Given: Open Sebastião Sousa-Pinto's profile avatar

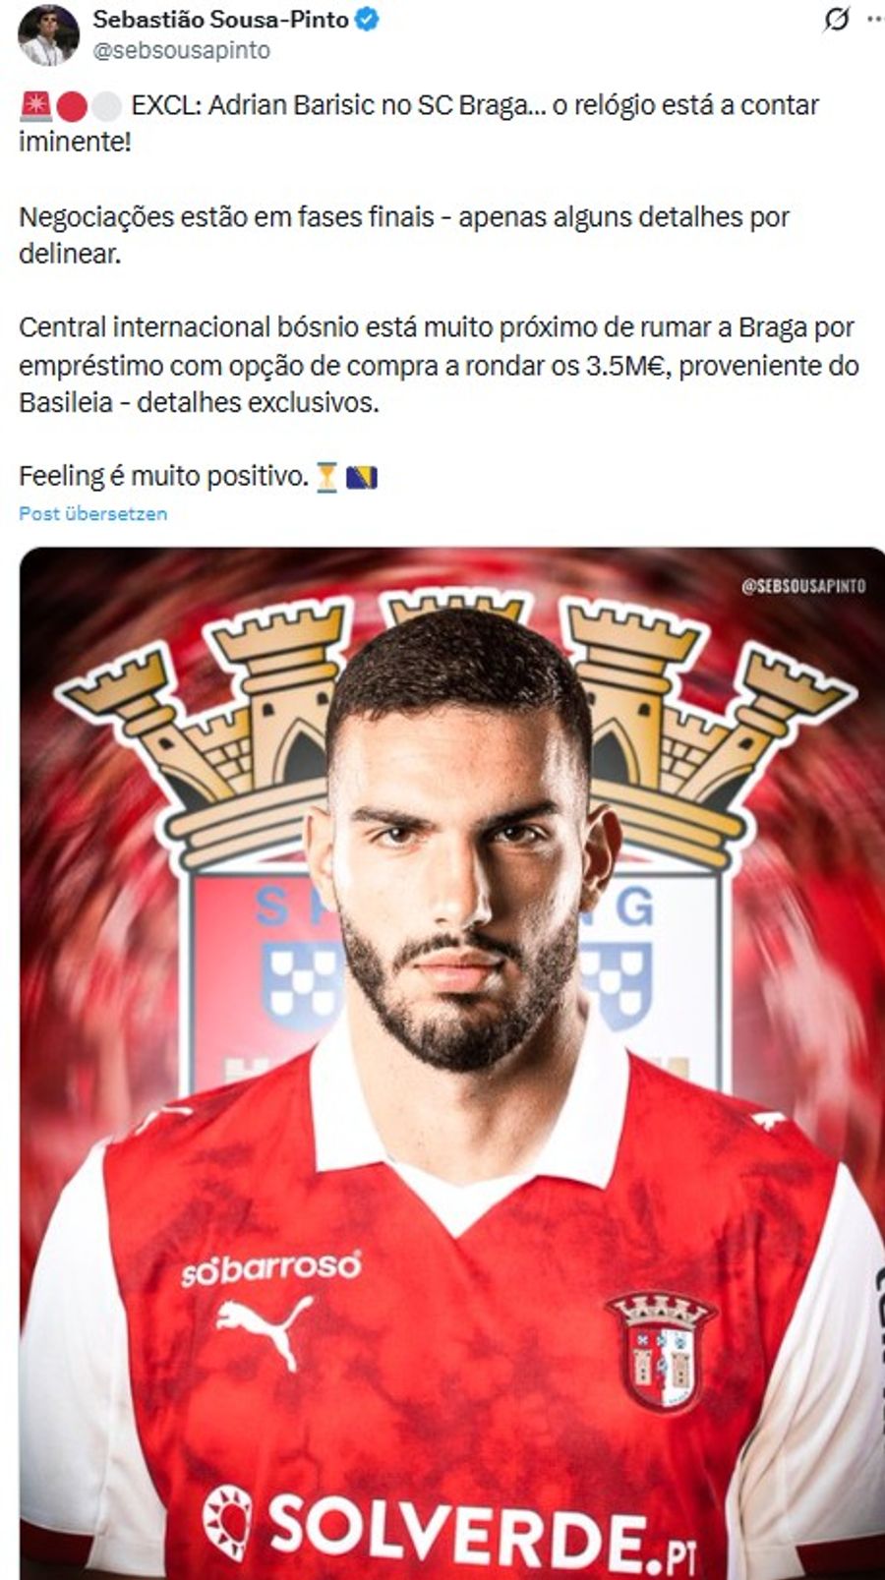Looking at the screenshot, I should pyautogui.click(x=48, y=34).
